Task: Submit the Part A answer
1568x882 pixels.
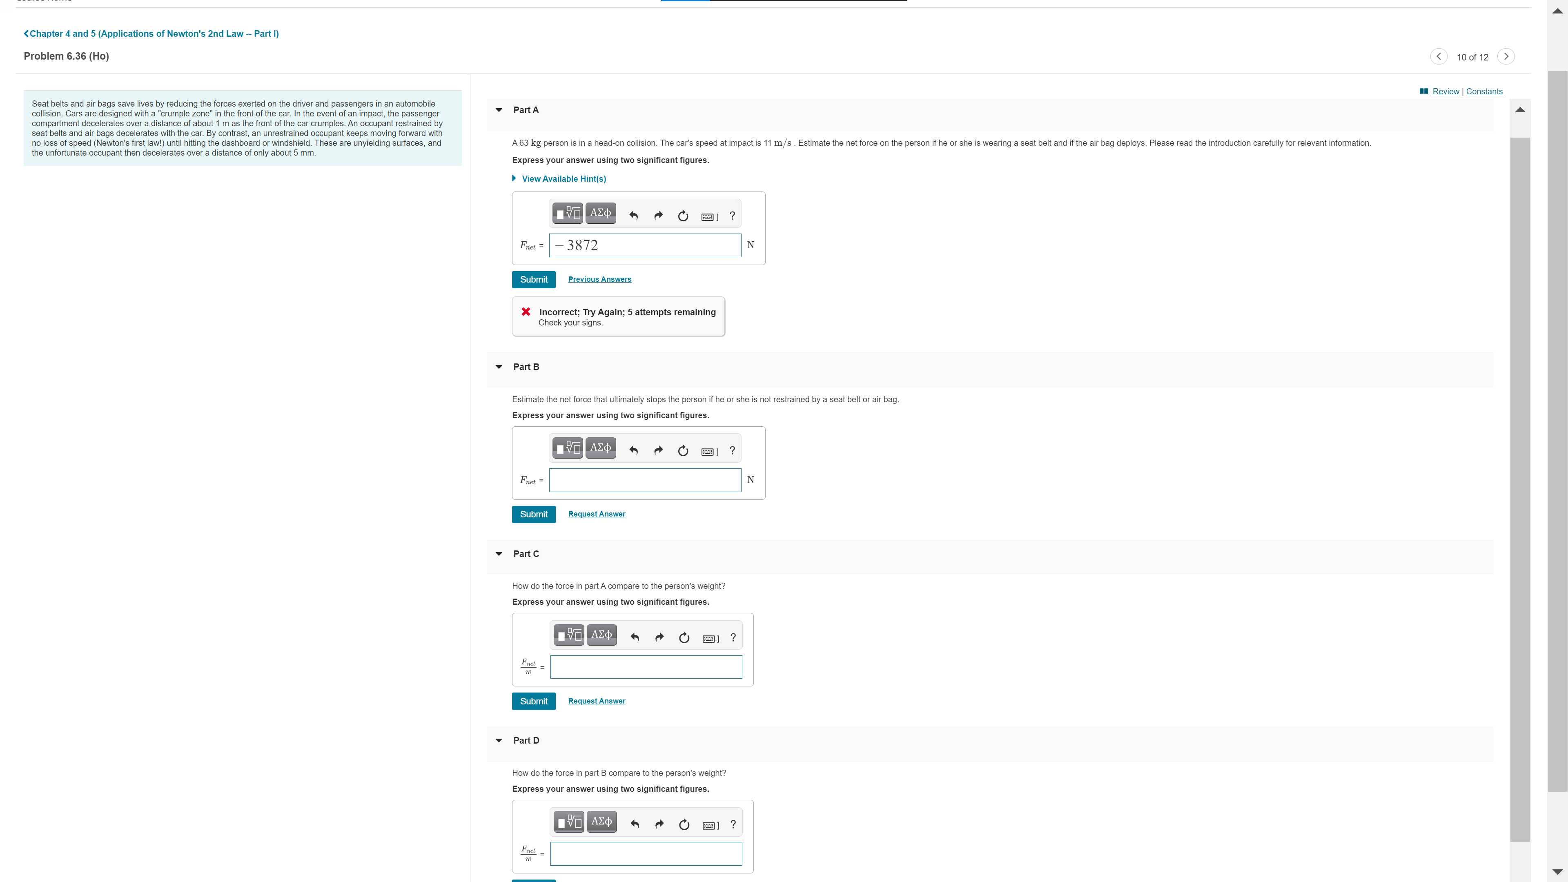Action: [x=533, y=279]
